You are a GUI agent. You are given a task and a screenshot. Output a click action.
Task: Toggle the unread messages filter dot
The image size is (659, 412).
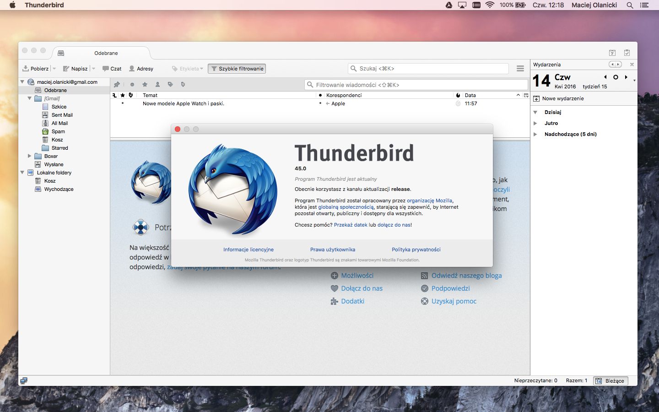tap(132, 84)
